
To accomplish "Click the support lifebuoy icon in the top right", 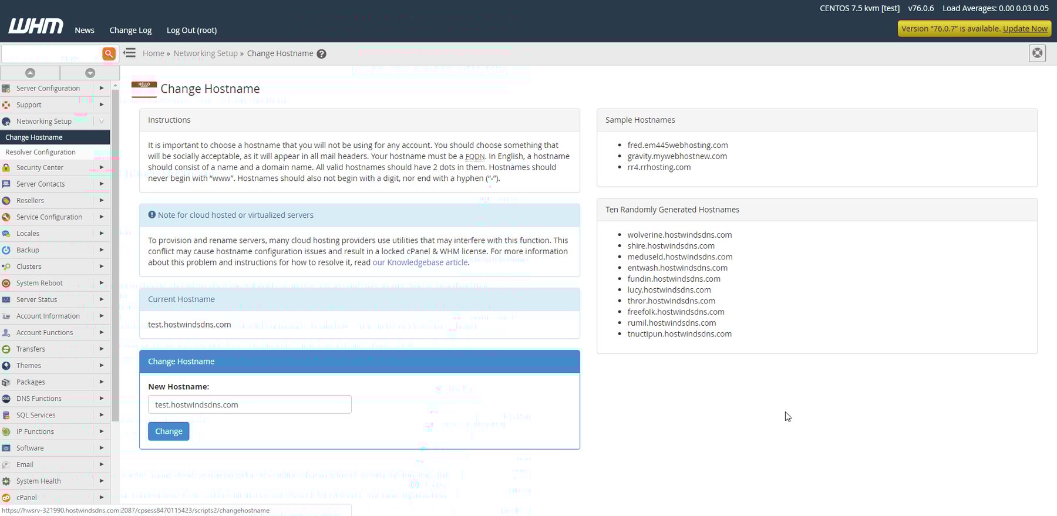I will coord(1037,53).
